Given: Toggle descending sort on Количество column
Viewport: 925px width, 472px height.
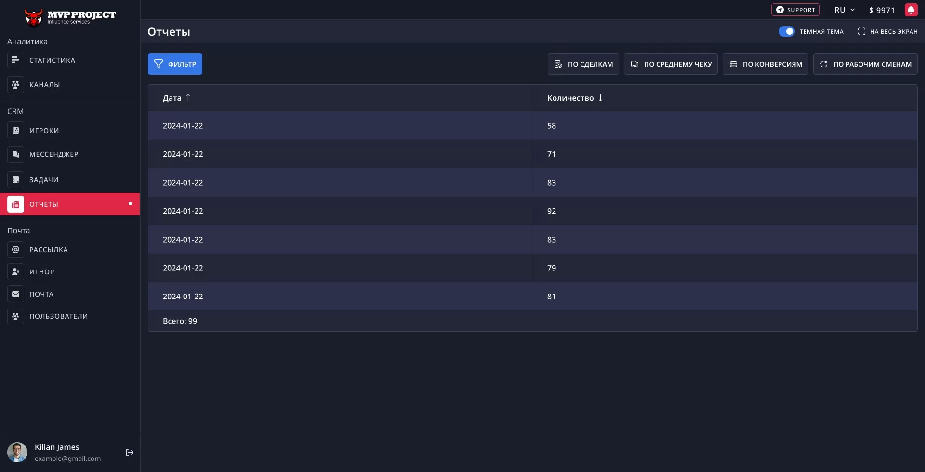Looking at the screenshot, I should click(x=600, y=98).
